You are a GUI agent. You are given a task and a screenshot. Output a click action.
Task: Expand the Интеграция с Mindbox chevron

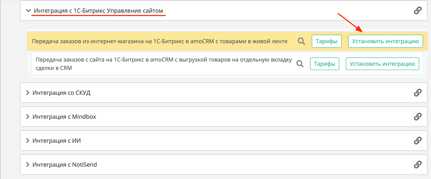28,117
